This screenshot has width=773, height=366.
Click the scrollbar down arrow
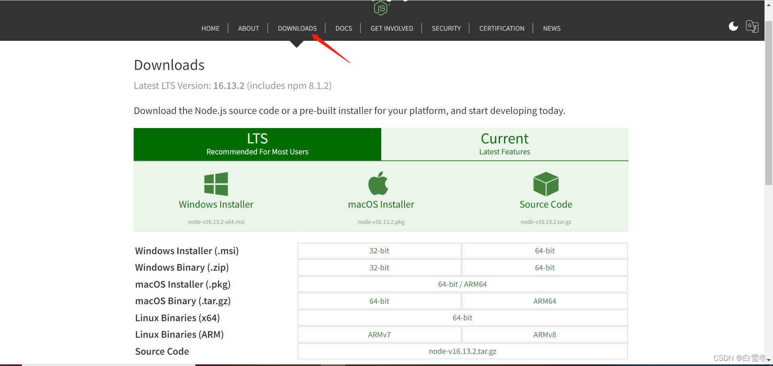pyautogui.click(x=769, y=360)
